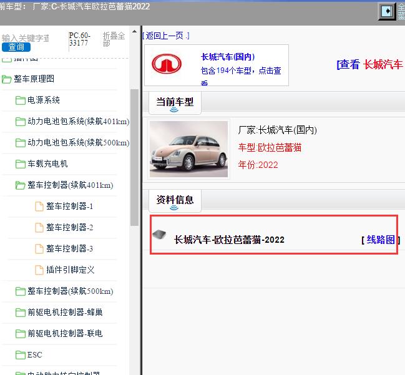The image size is (405, 375).
Task: Click the page icon of 整车控制器-2
Action: [x=39, y=228]
